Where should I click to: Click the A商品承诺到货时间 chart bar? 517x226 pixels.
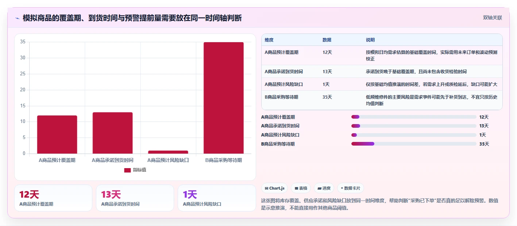[112, 133]
